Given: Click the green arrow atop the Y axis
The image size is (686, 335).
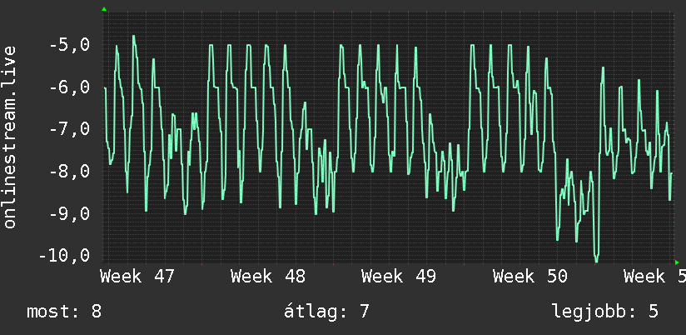Looking at the screenshot, I should (104, 9).
